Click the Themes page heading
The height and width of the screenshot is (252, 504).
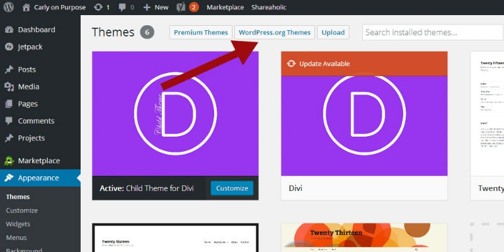tap(113, 33)
